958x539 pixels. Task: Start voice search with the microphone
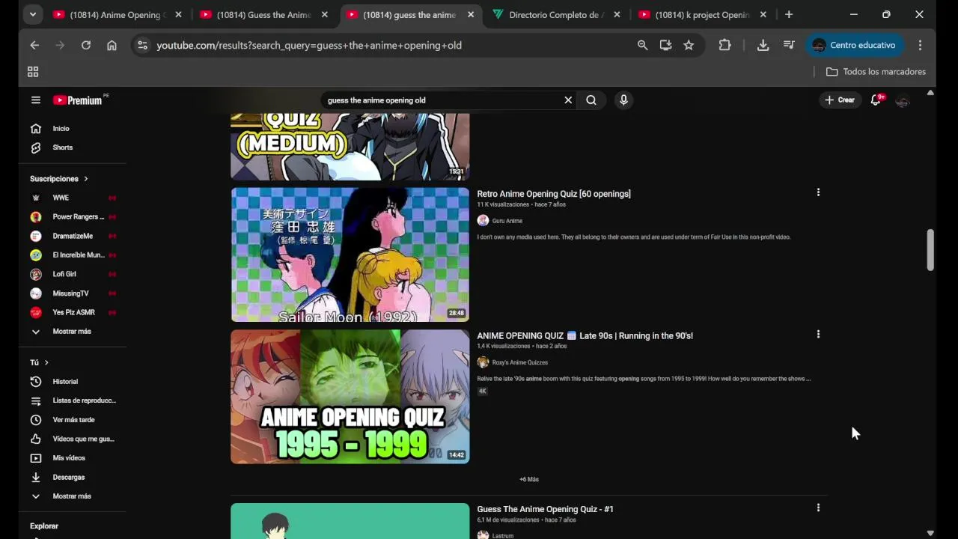pyautogui.click(x=623, y=100)
